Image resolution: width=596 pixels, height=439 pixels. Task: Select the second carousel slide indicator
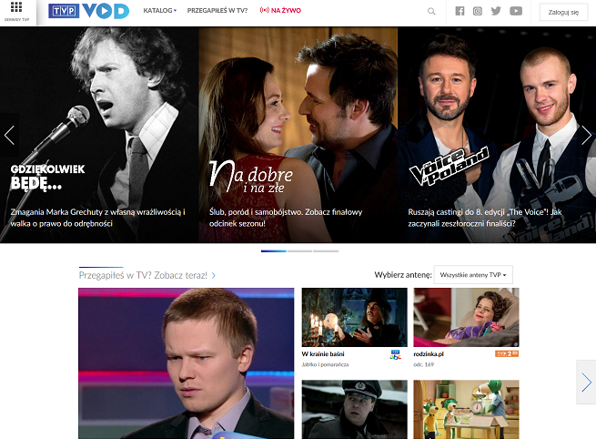299,250
